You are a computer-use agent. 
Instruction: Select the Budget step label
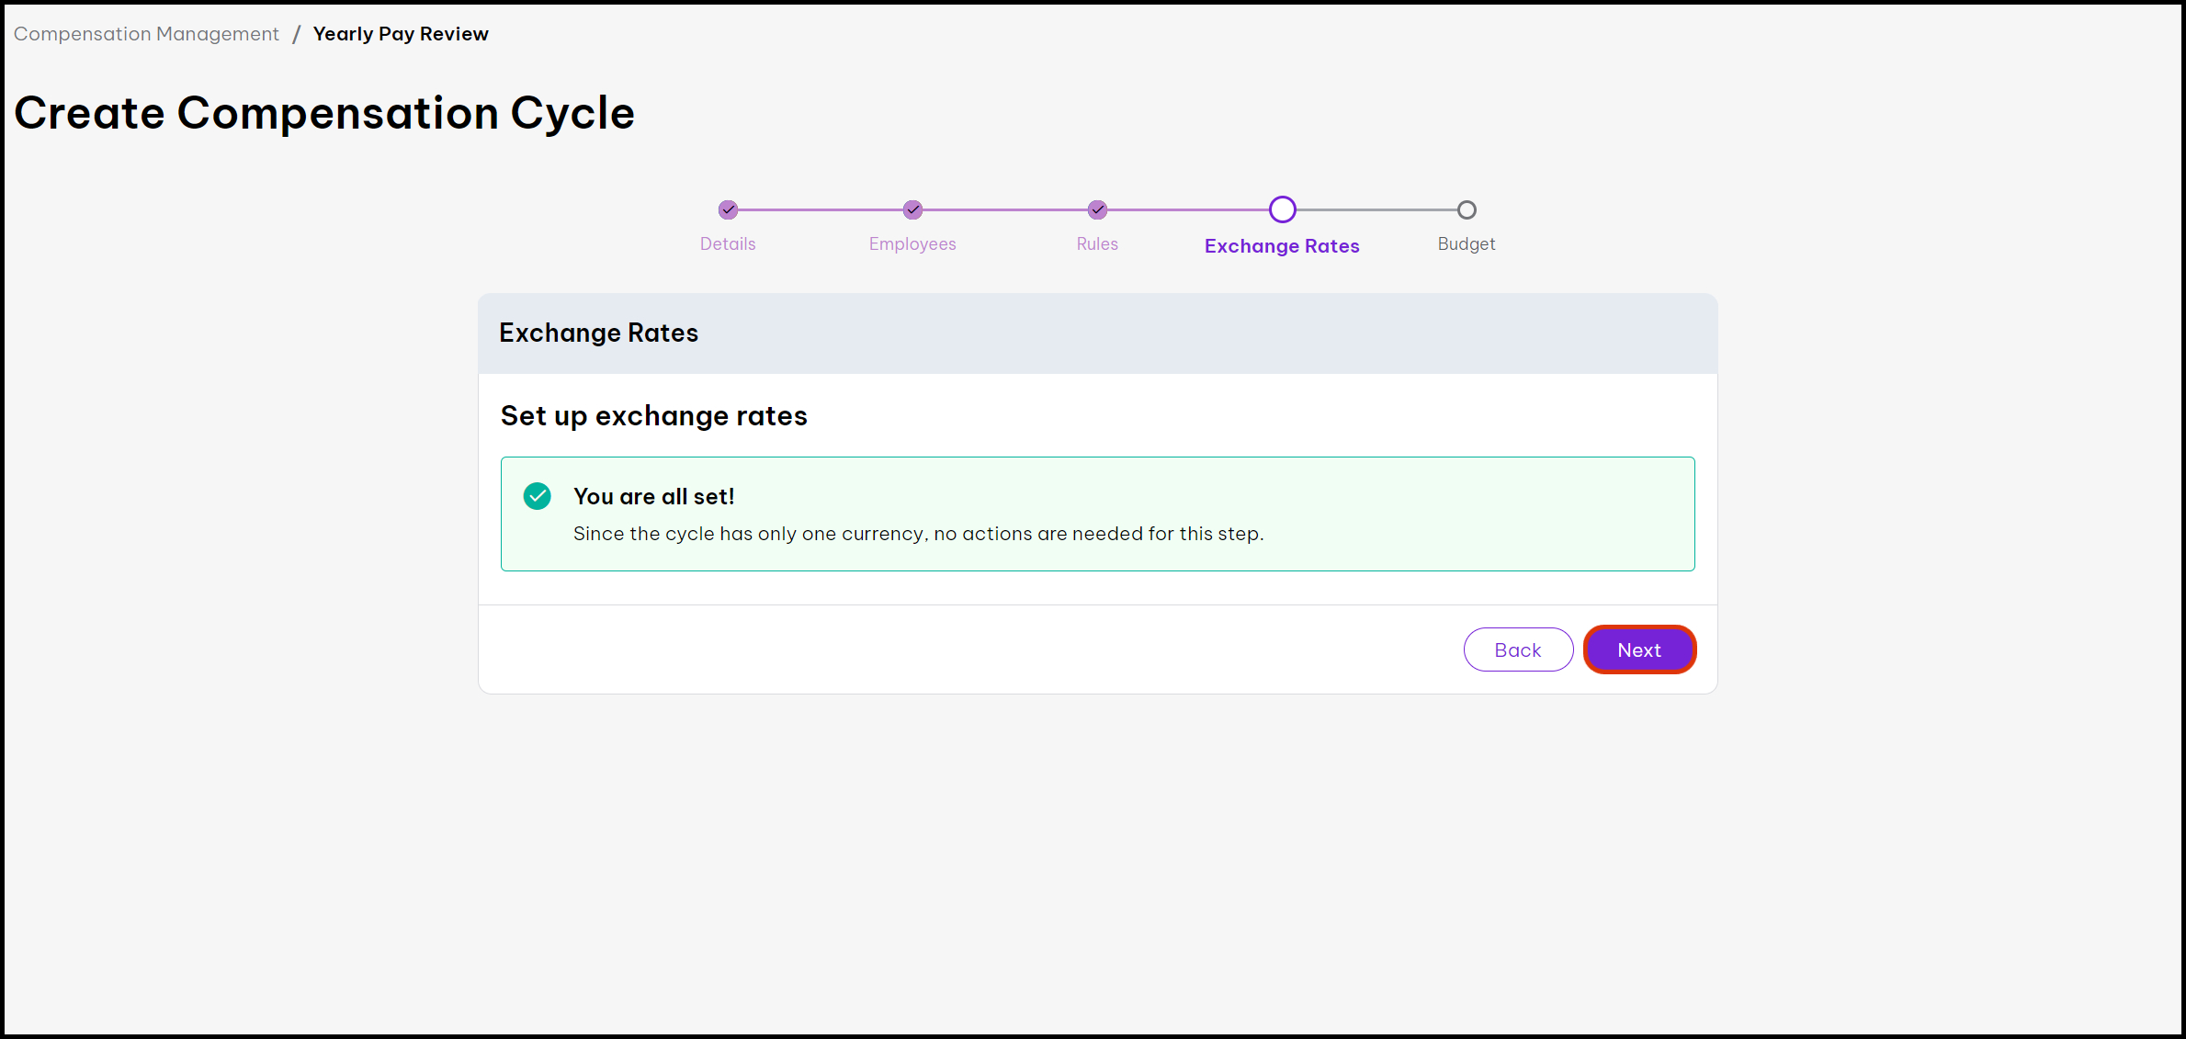point(1467,243)
